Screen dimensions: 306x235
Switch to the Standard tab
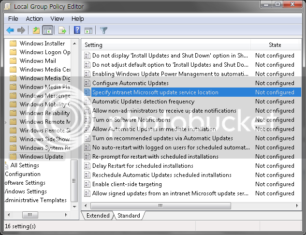pos(129,216)
